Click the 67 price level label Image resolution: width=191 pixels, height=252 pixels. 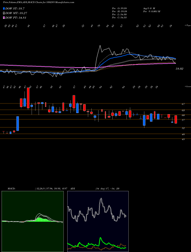pos(183,104)
